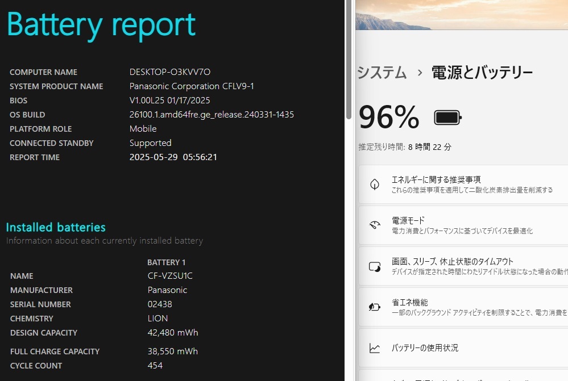The image size is (568, 381).
Task: Select full charge capacity 38,550 mWh
Action: pos(173,351)
